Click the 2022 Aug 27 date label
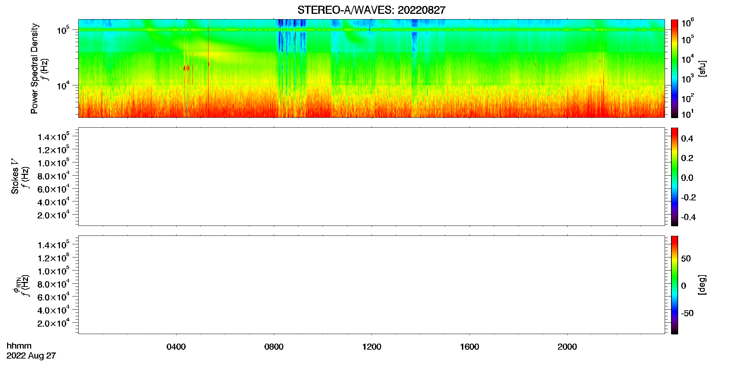 coord(31,356)
